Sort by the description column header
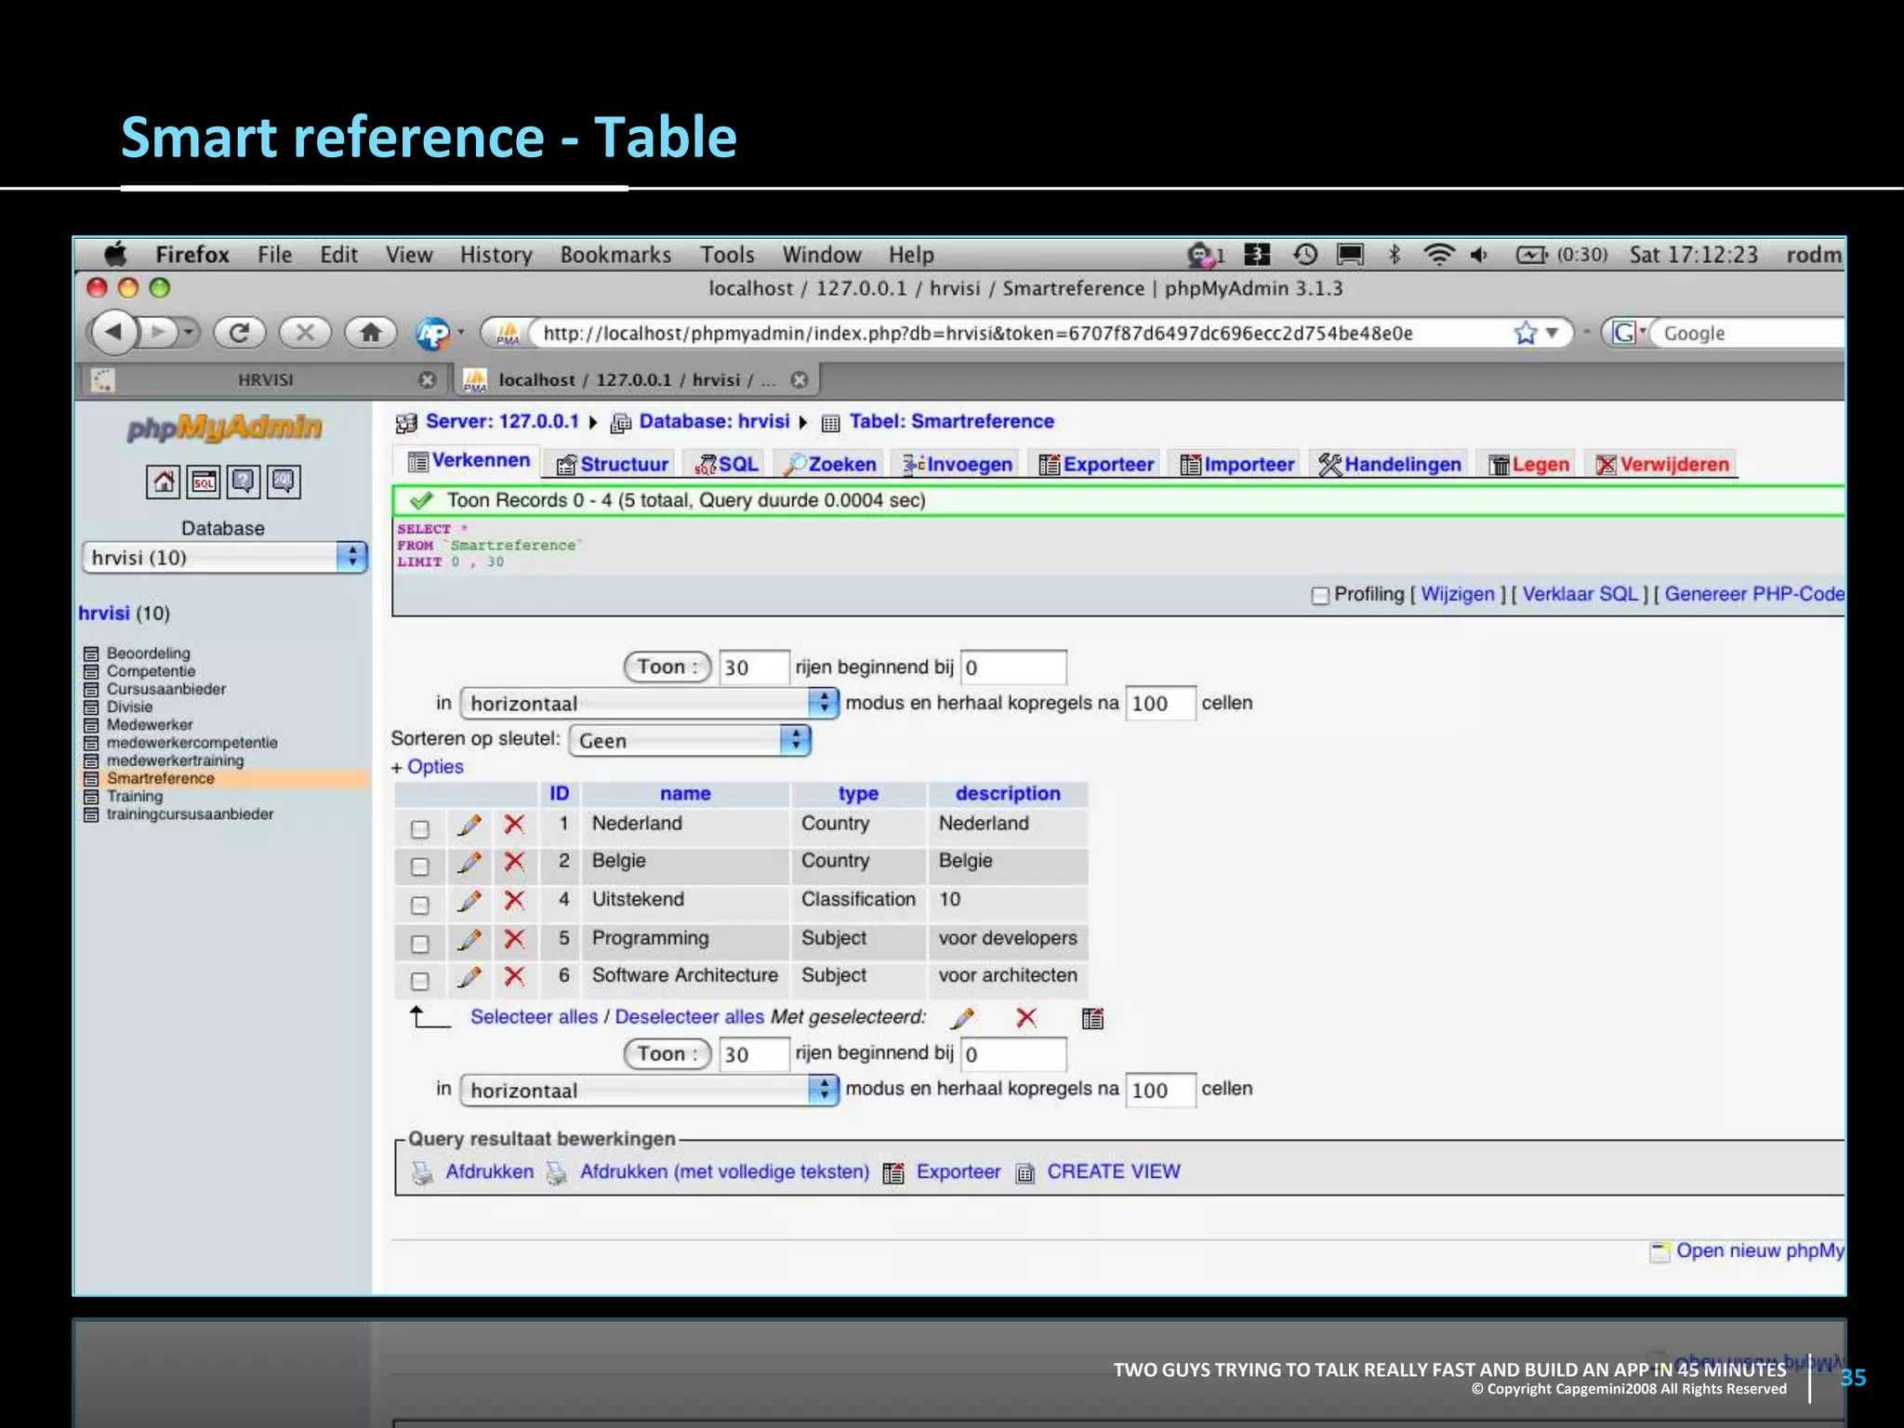This screenshot has width=1904, height=1428. (x=1008, y=793)
